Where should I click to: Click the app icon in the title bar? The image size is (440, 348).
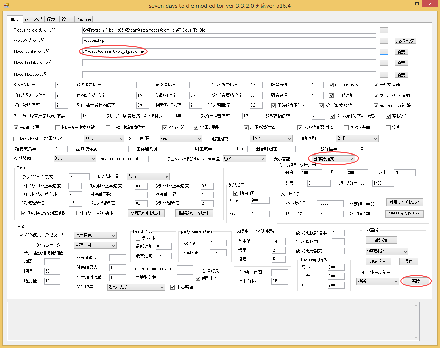[6, 5]
